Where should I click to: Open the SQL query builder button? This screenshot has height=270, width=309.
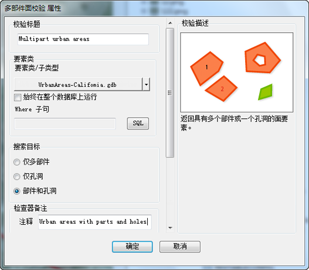[138, 124]
